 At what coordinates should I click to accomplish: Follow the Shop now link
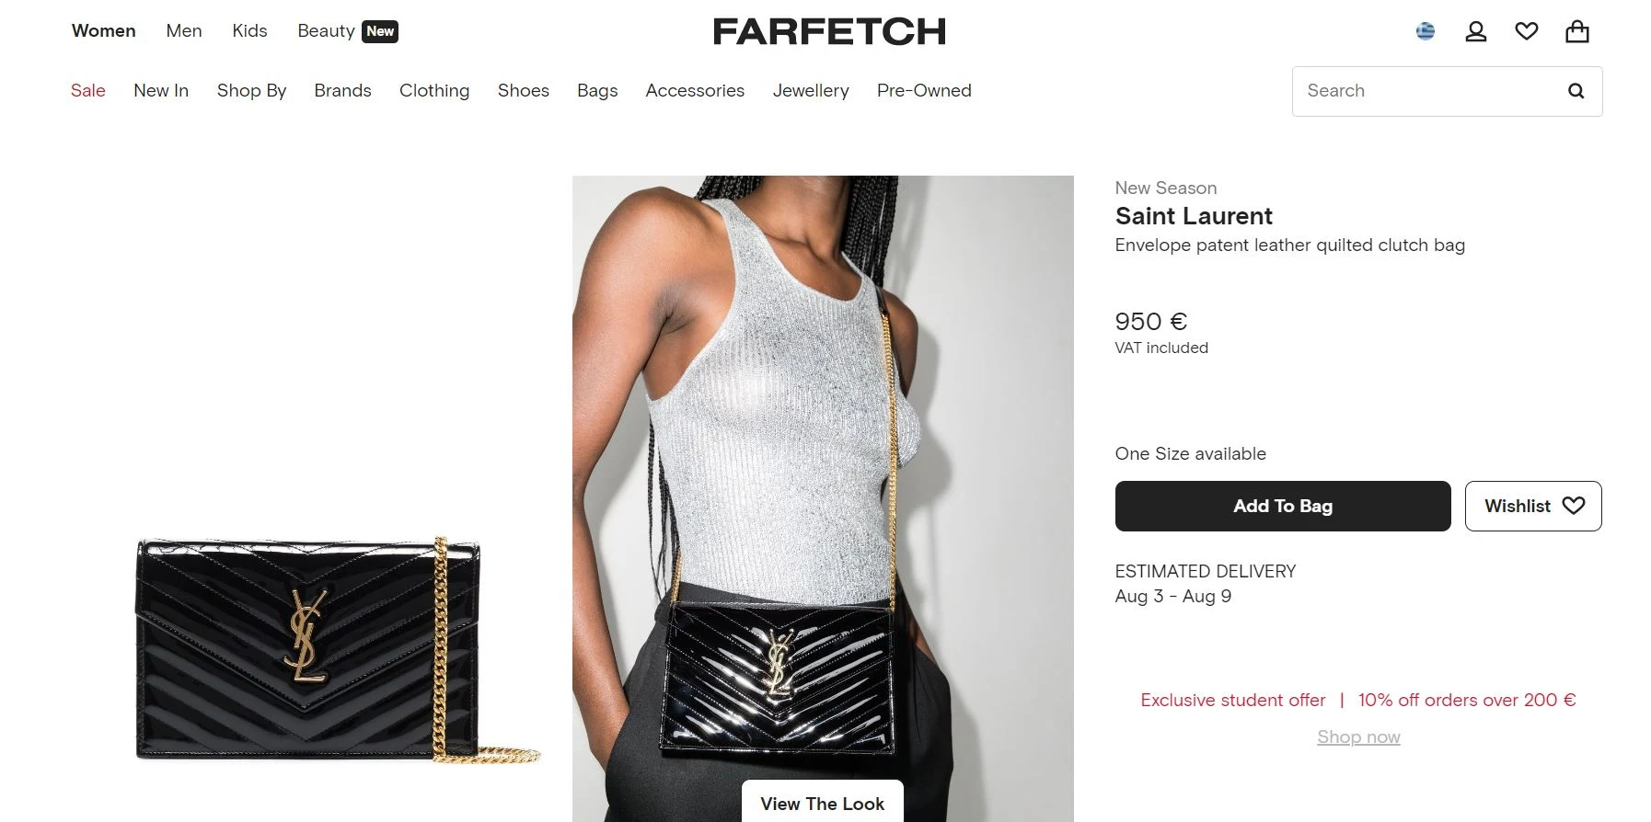tap(1358, 736)
